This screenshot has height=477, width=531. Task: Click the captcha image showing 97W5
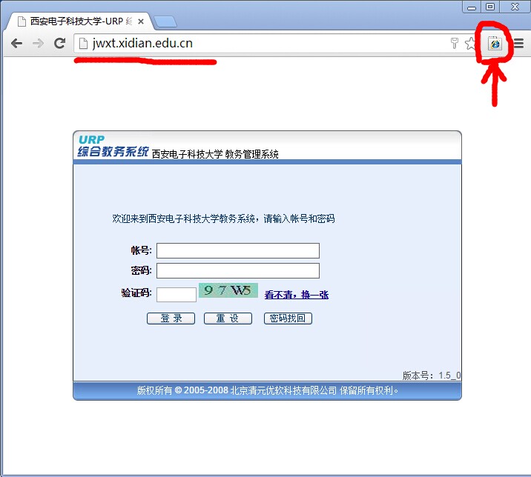[x=228, y=291]
